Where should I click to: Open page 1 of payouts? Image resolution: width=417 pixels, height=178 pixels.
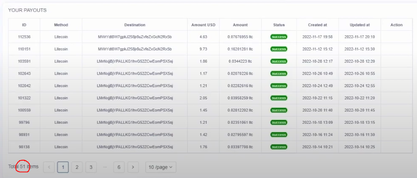[63, 167]
